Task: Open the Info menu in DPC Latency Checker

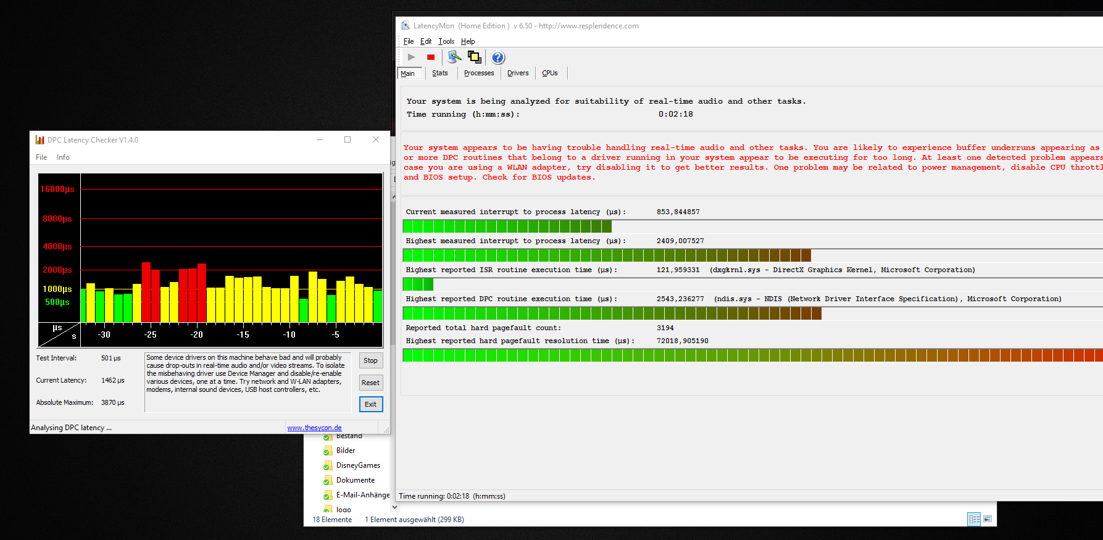Action: coord(63,157)
